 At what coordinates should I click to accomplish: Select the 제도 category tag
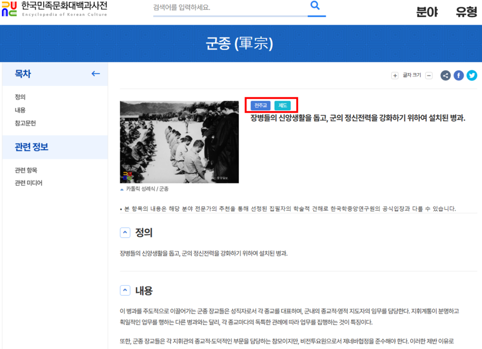283,105
